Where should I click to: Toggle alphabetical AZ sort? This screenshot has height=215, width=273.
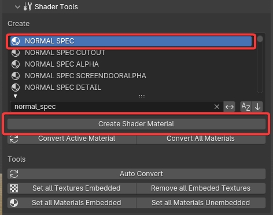point(246,107)
